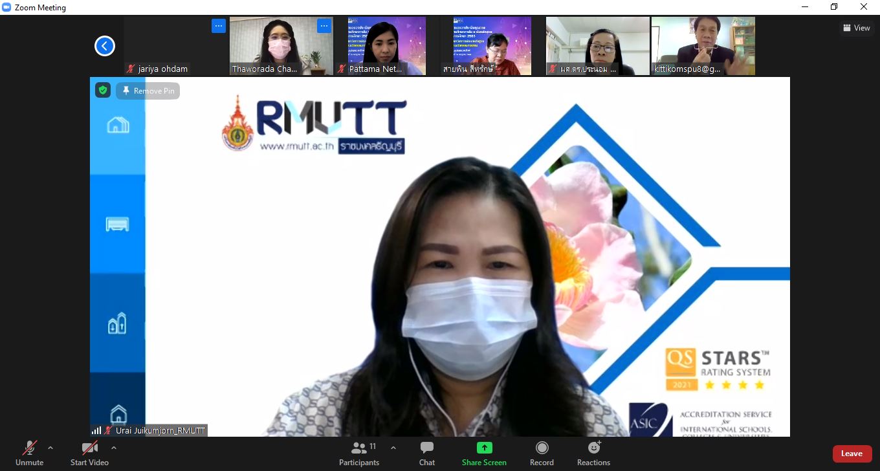Click the blue left arrow on participant strip
The image size is (880, 471).
point(105,46)
